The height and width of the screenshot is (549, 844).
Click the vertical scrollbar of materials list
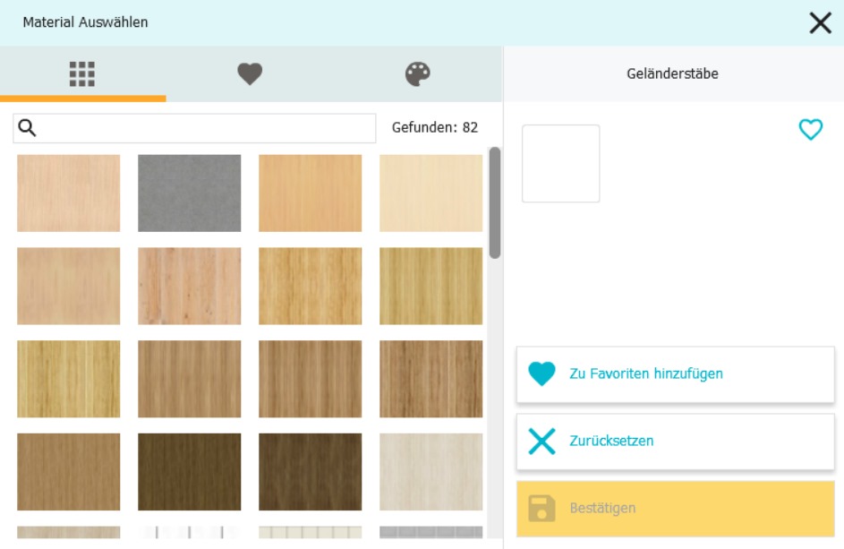tap(494, 203)
